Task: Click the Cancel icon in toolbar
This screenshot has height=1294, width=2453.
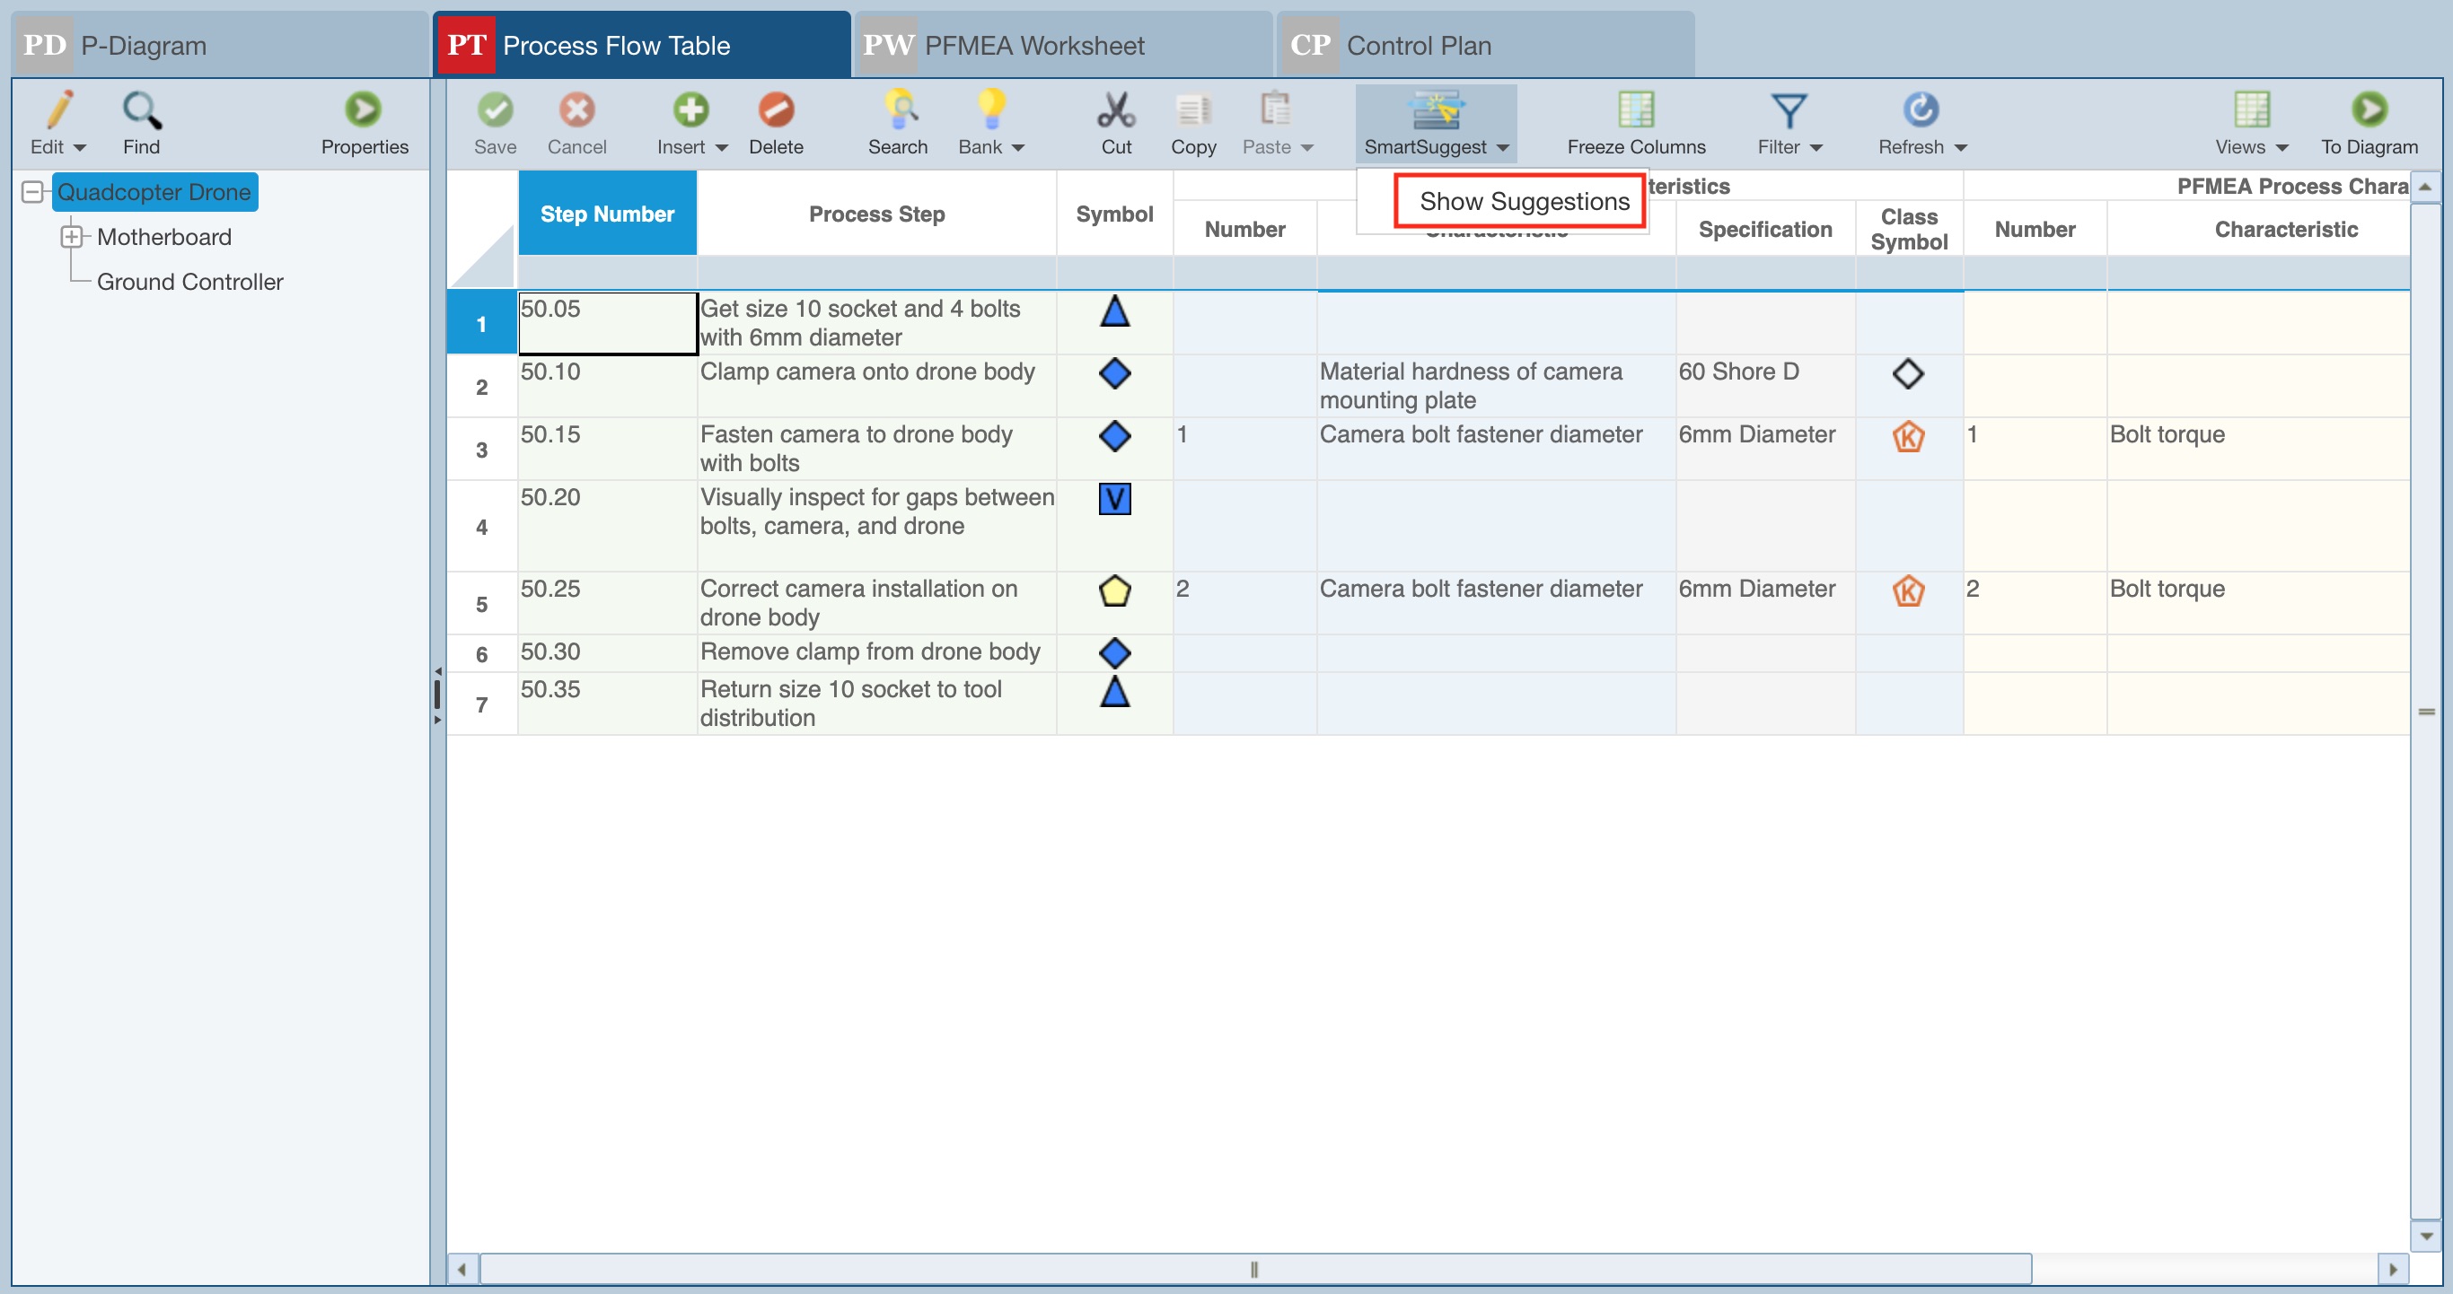Action: (576, 110)
